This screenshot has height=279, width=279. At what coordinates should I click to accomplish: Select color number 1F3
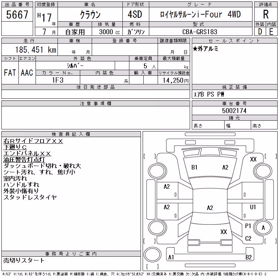(58, 80)
